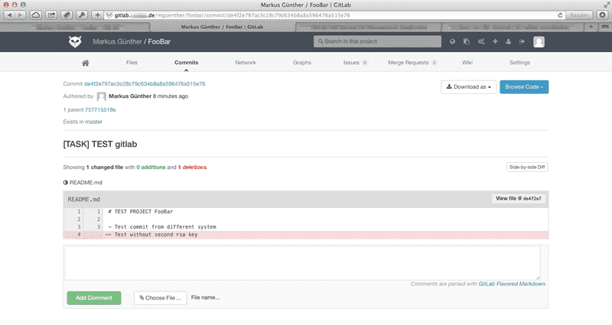Open a new tab with the plus icon
Screen dimensions: 612x325
591,27
